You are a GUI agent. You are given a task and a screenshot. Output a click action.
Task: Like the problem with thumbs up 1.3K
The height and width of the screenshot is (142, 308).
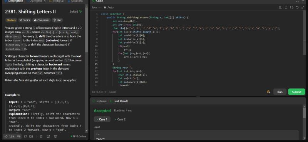tap(9, 136)
